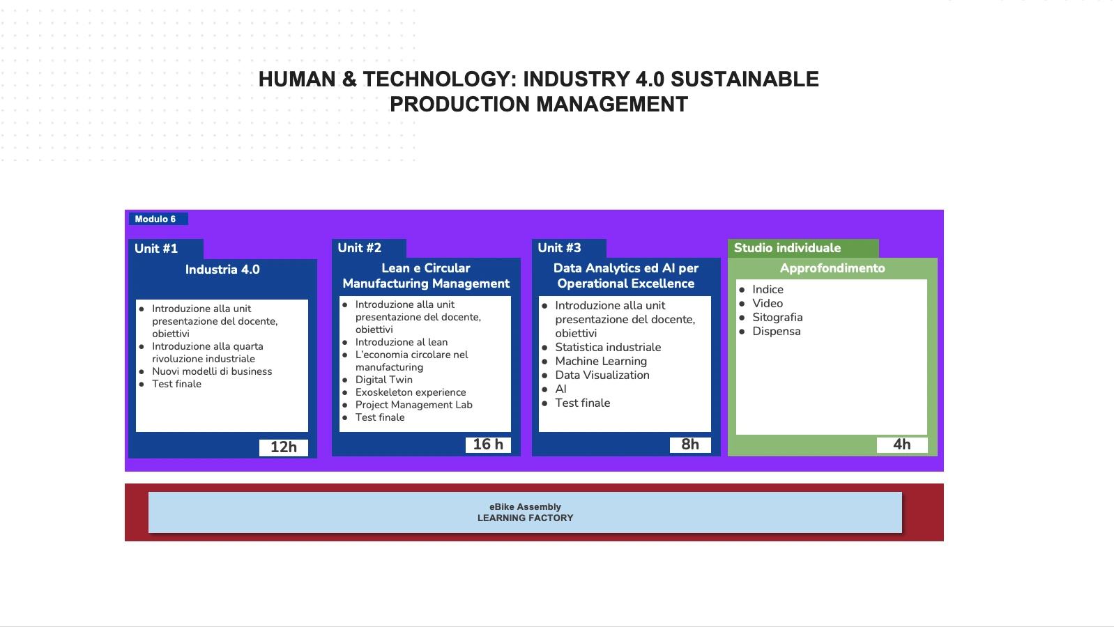Select the 'Dispensa' bullet
Viewport: 1114px width, 627px height.
pyautogui.click(x=777, y=331)
